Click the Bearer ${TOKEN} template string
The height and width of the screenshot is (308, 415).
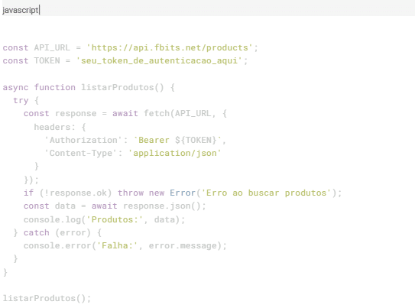tap(177, 140)
